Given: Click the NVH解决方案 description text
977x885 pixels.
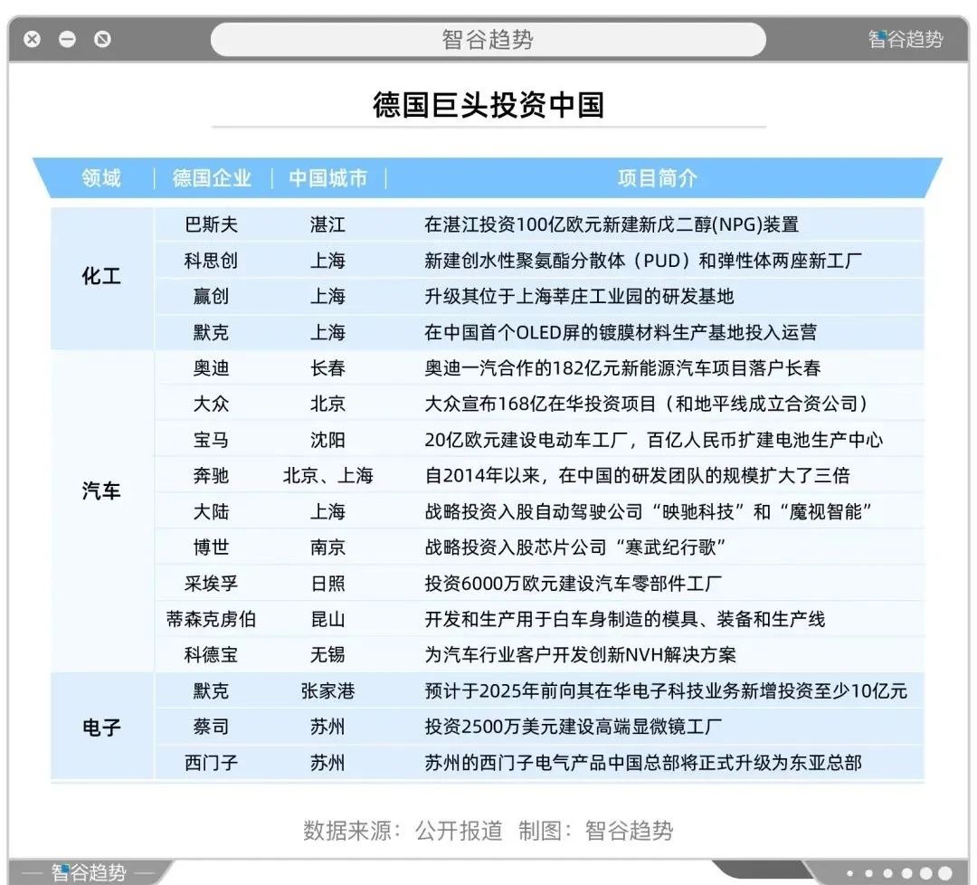Looking at the screenshot, I should (x=580, y=655).
